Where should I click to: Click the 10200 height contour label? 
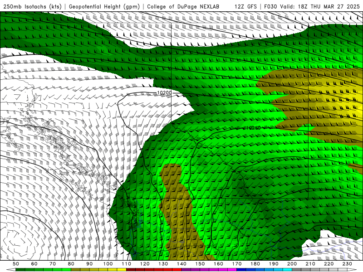[164, 93]
